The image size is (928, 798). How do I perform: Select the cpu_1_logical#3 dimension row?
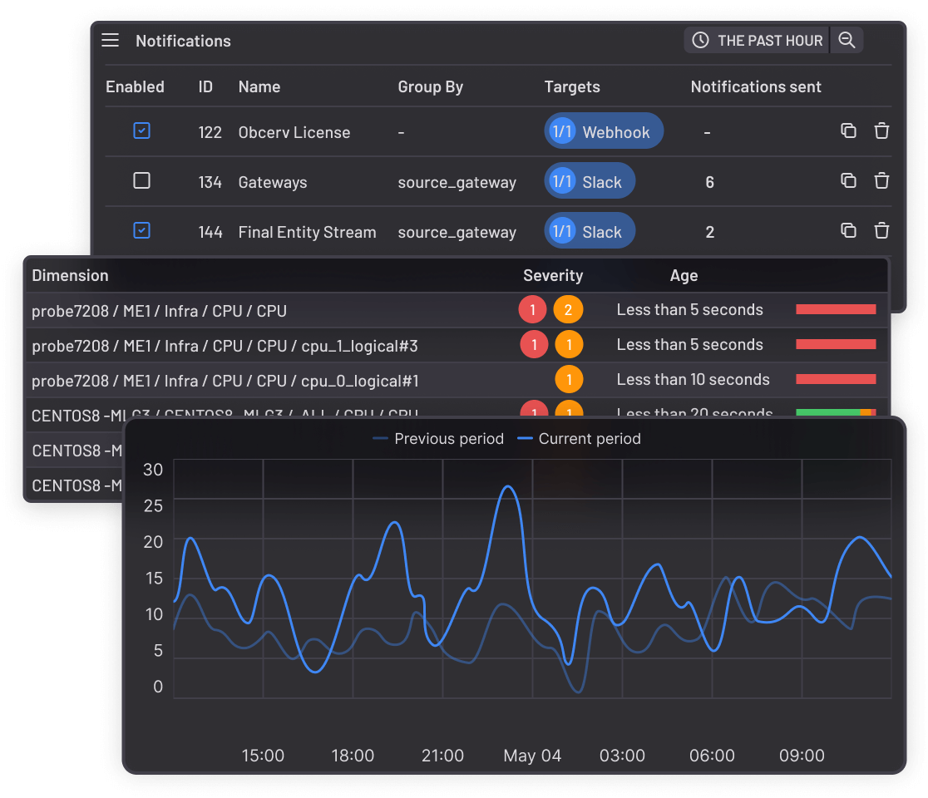(x=225, y=345)
